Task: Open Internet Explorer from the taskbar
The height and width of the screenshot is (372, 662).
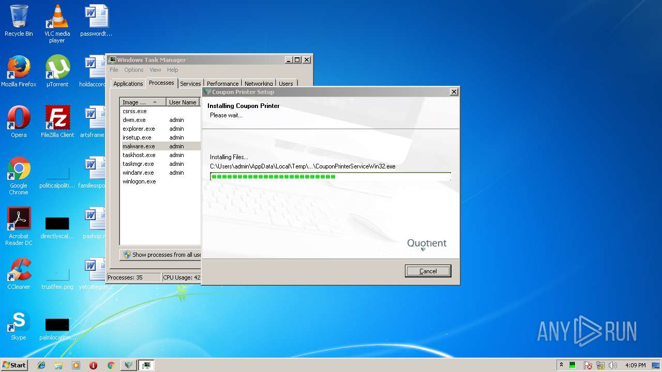Action: coord(41,365)
